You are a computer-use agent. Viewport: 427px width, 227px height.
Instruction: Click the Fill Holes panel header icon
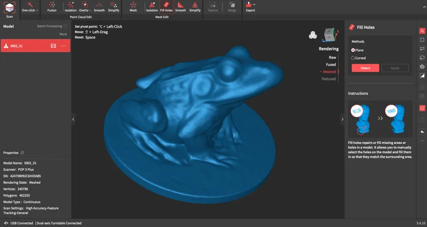point(352,27)
